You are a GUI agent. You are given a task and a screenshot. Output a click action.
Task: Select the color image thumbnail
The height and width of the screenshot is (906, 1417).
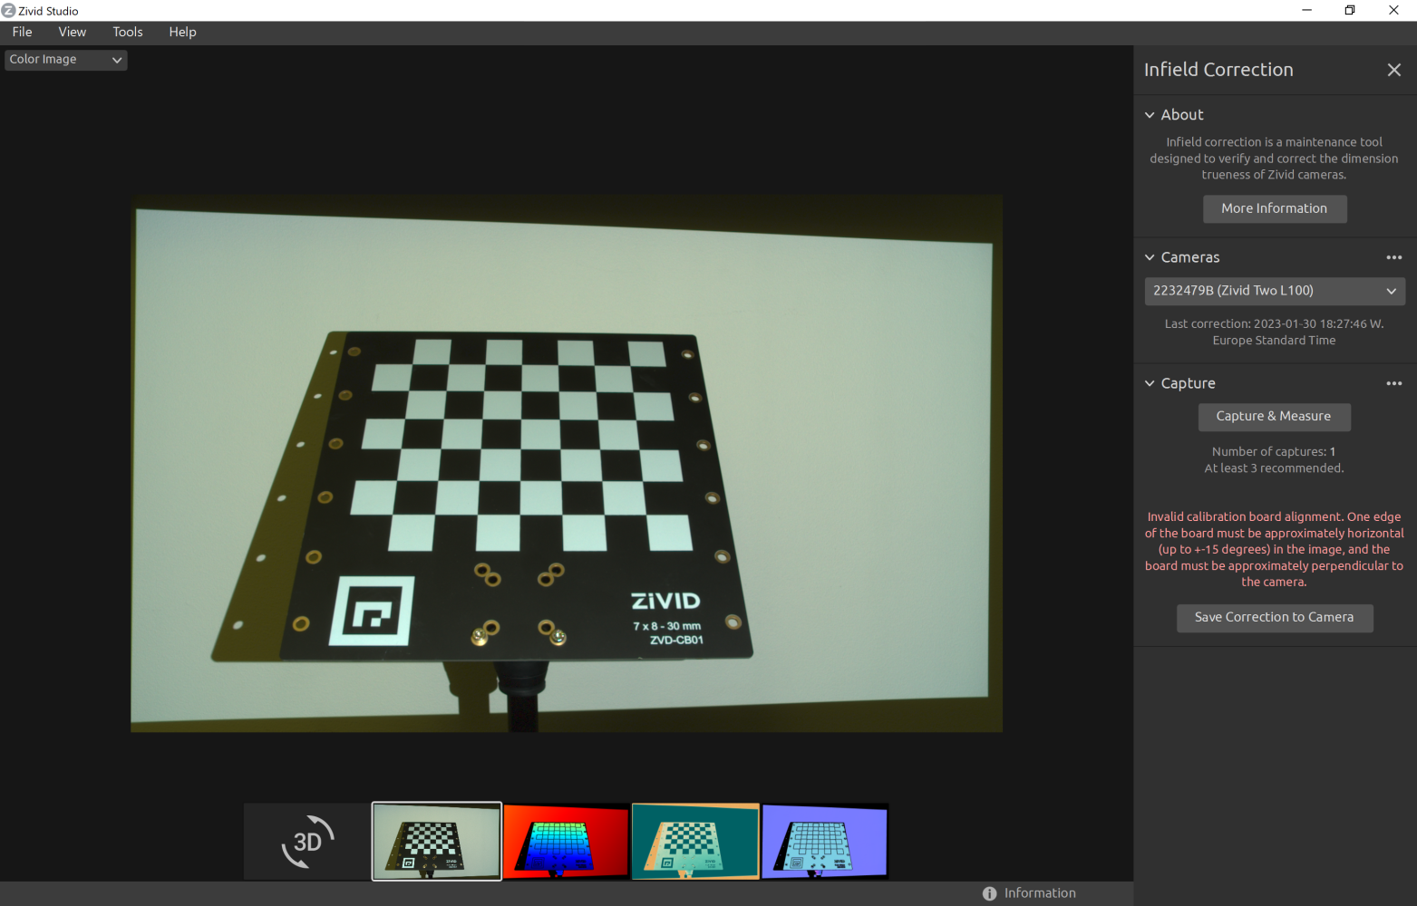(x=437, y=842)
